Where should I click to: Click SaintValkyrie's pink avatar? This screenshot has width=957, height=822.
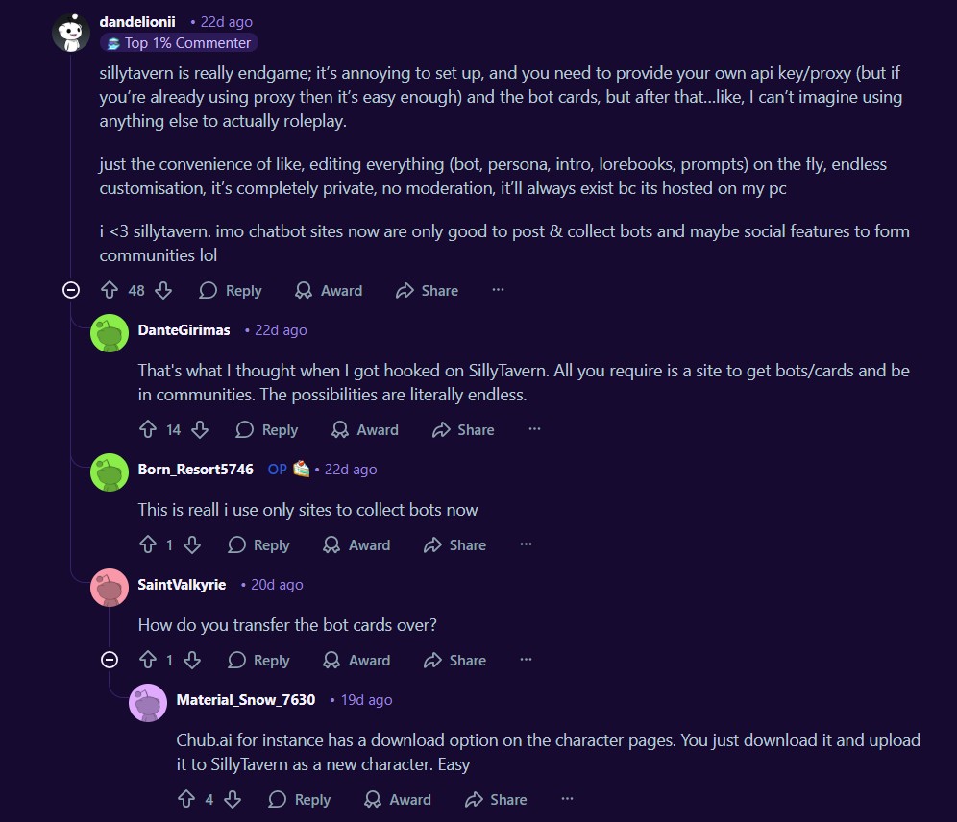[109, 588]
